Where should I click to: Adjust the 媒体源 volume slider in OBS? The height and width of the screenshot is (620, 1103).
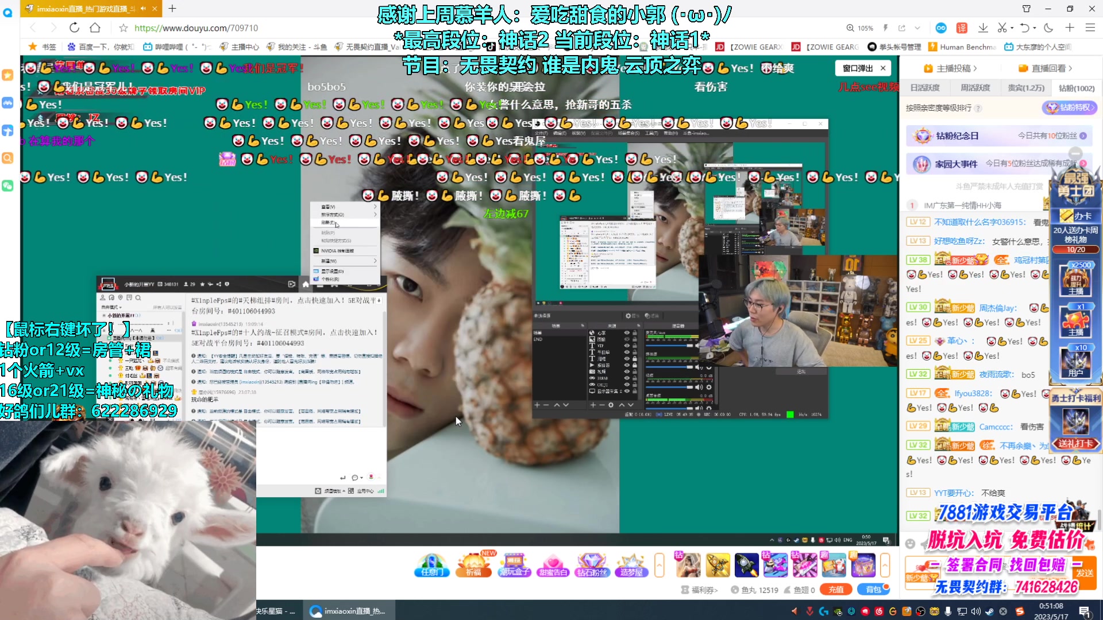tap(669, 367)
